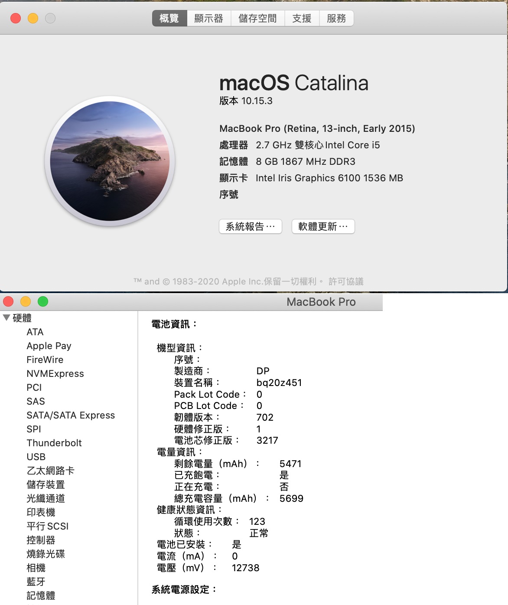Click remaining charge value 5471
508x605 pixels.
[290, 464]
